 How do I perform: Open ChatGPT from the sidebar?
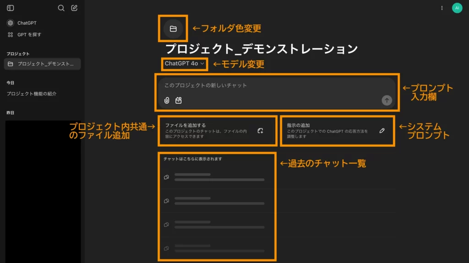click(27, 23)
